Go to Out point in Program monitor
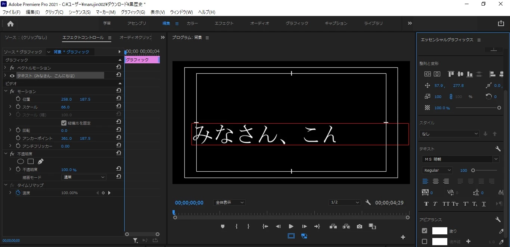Image resolution: width=510 pixels, height=247 pixels. 317,226
